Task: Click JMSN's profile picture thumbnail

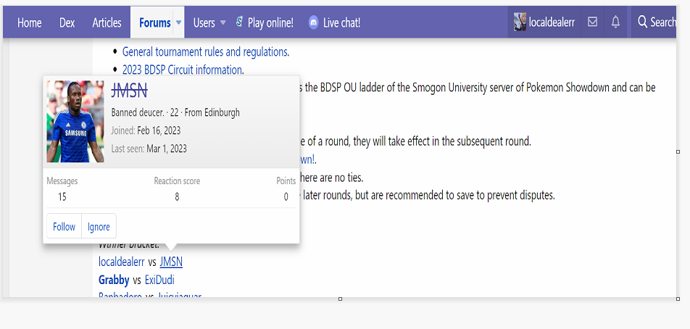Action: point(75,121)
